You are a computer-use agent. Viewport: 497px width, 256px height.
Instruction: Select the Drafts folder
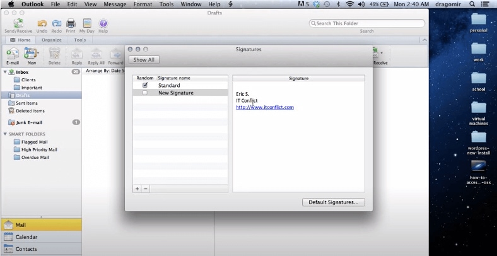[42, 95]
